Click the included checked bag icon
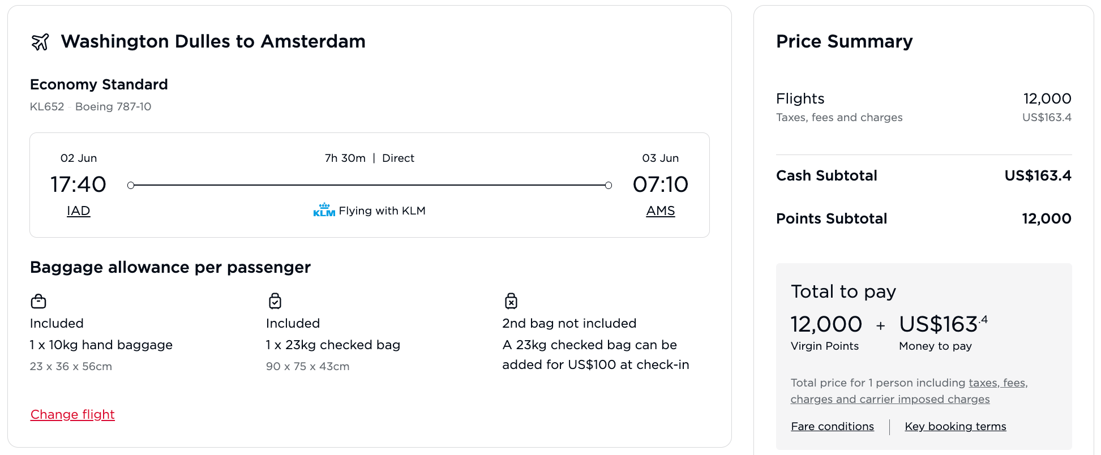This screenshot has height=455, width=1101. click(x=275, y=301)
